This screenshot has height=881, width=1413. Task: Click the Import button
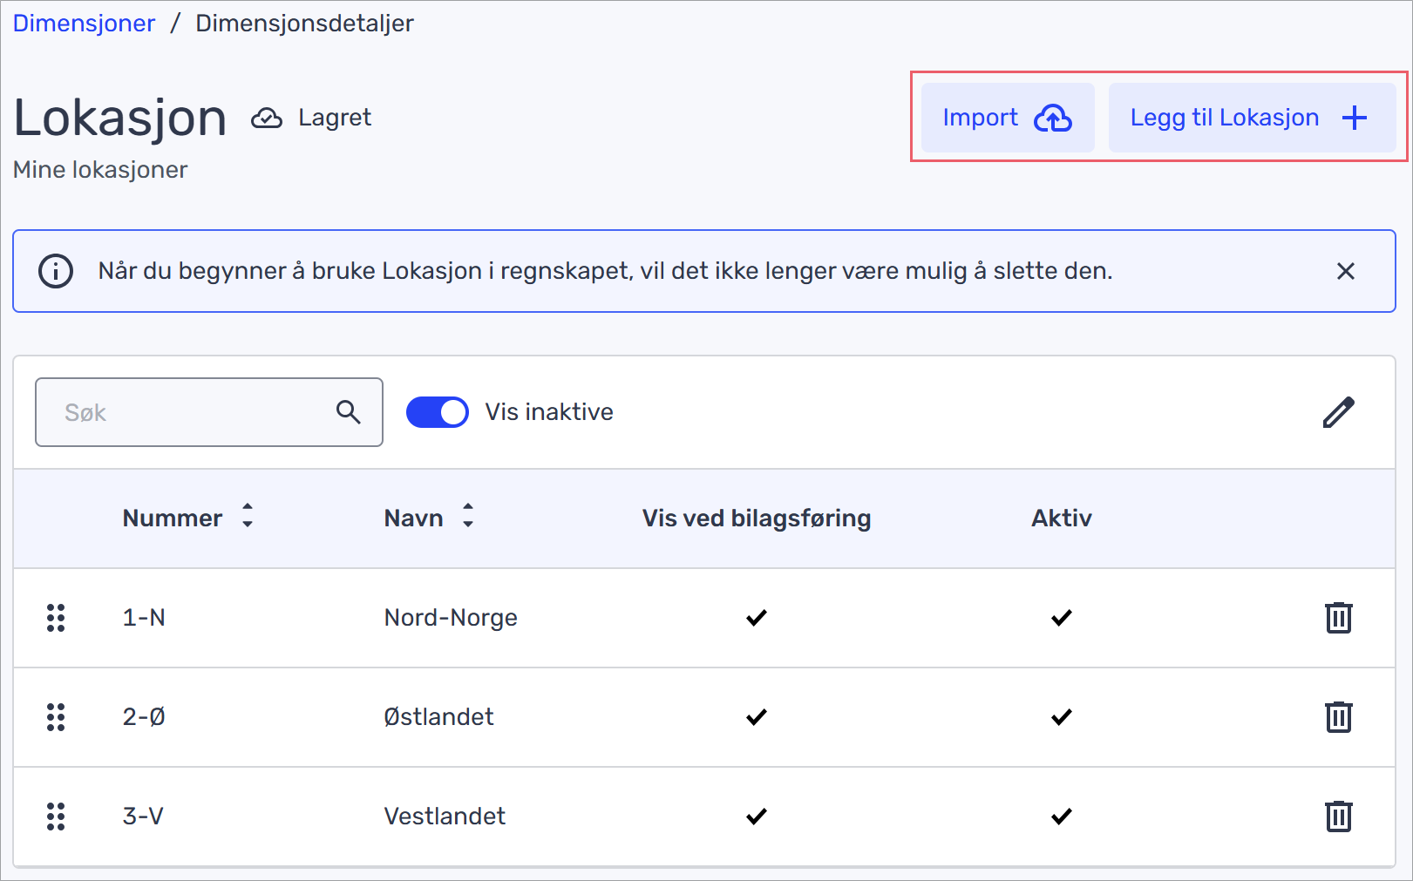(x=1007, y=118)
